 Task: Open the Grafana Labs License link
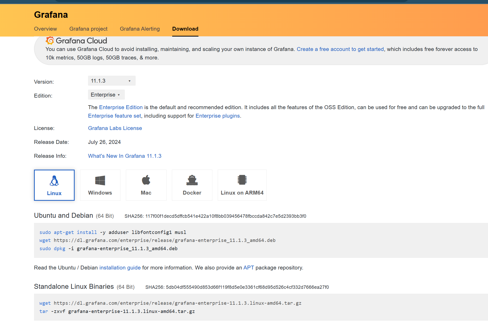coord(115,128)
